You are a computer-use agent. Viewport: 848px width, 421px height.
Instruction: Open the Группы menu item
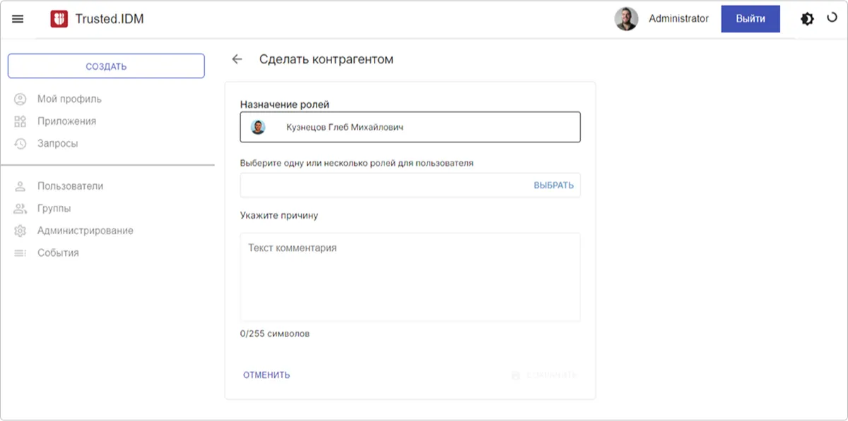point(54,209)
